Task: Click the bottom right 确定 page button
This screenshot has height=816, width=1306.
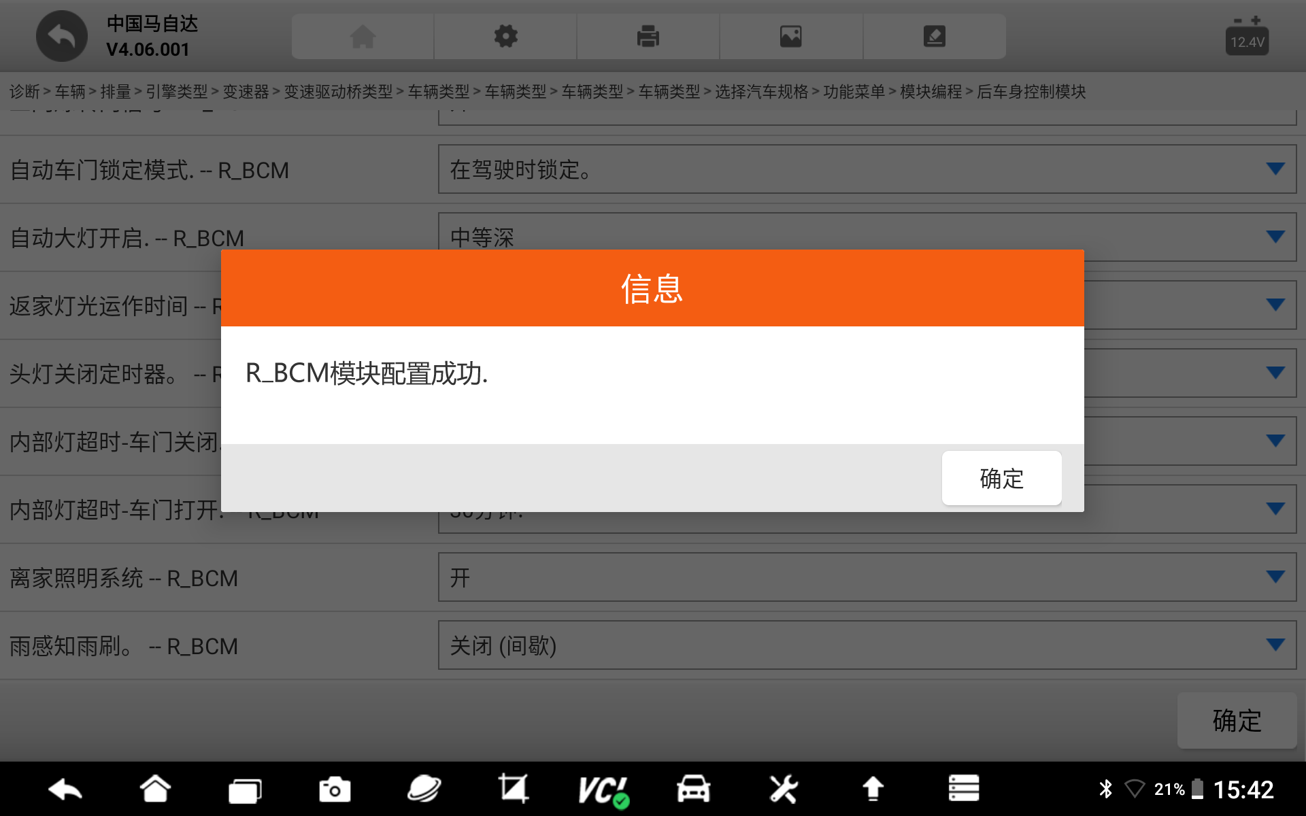Action: (1236, 720)
